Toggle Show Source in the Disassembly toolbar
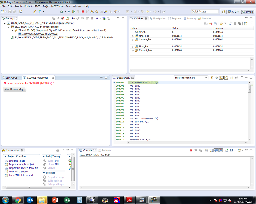Viewport: 256px width, 204px height. (226, 78)
